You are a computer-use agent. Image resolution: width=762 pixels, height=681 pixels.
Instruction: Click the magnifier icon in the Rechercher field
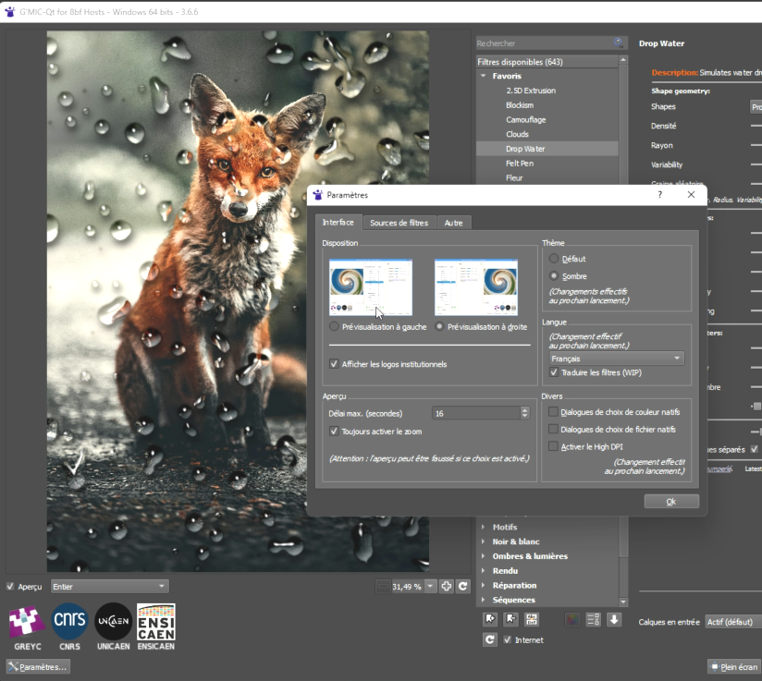[x=619, y=43]
